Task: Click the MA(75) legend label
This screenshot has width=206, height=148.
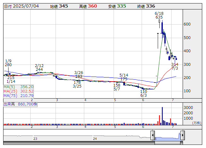Action: click(19, 95)
